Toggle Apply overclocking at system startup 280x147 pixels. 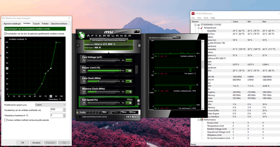pos(79,117)
